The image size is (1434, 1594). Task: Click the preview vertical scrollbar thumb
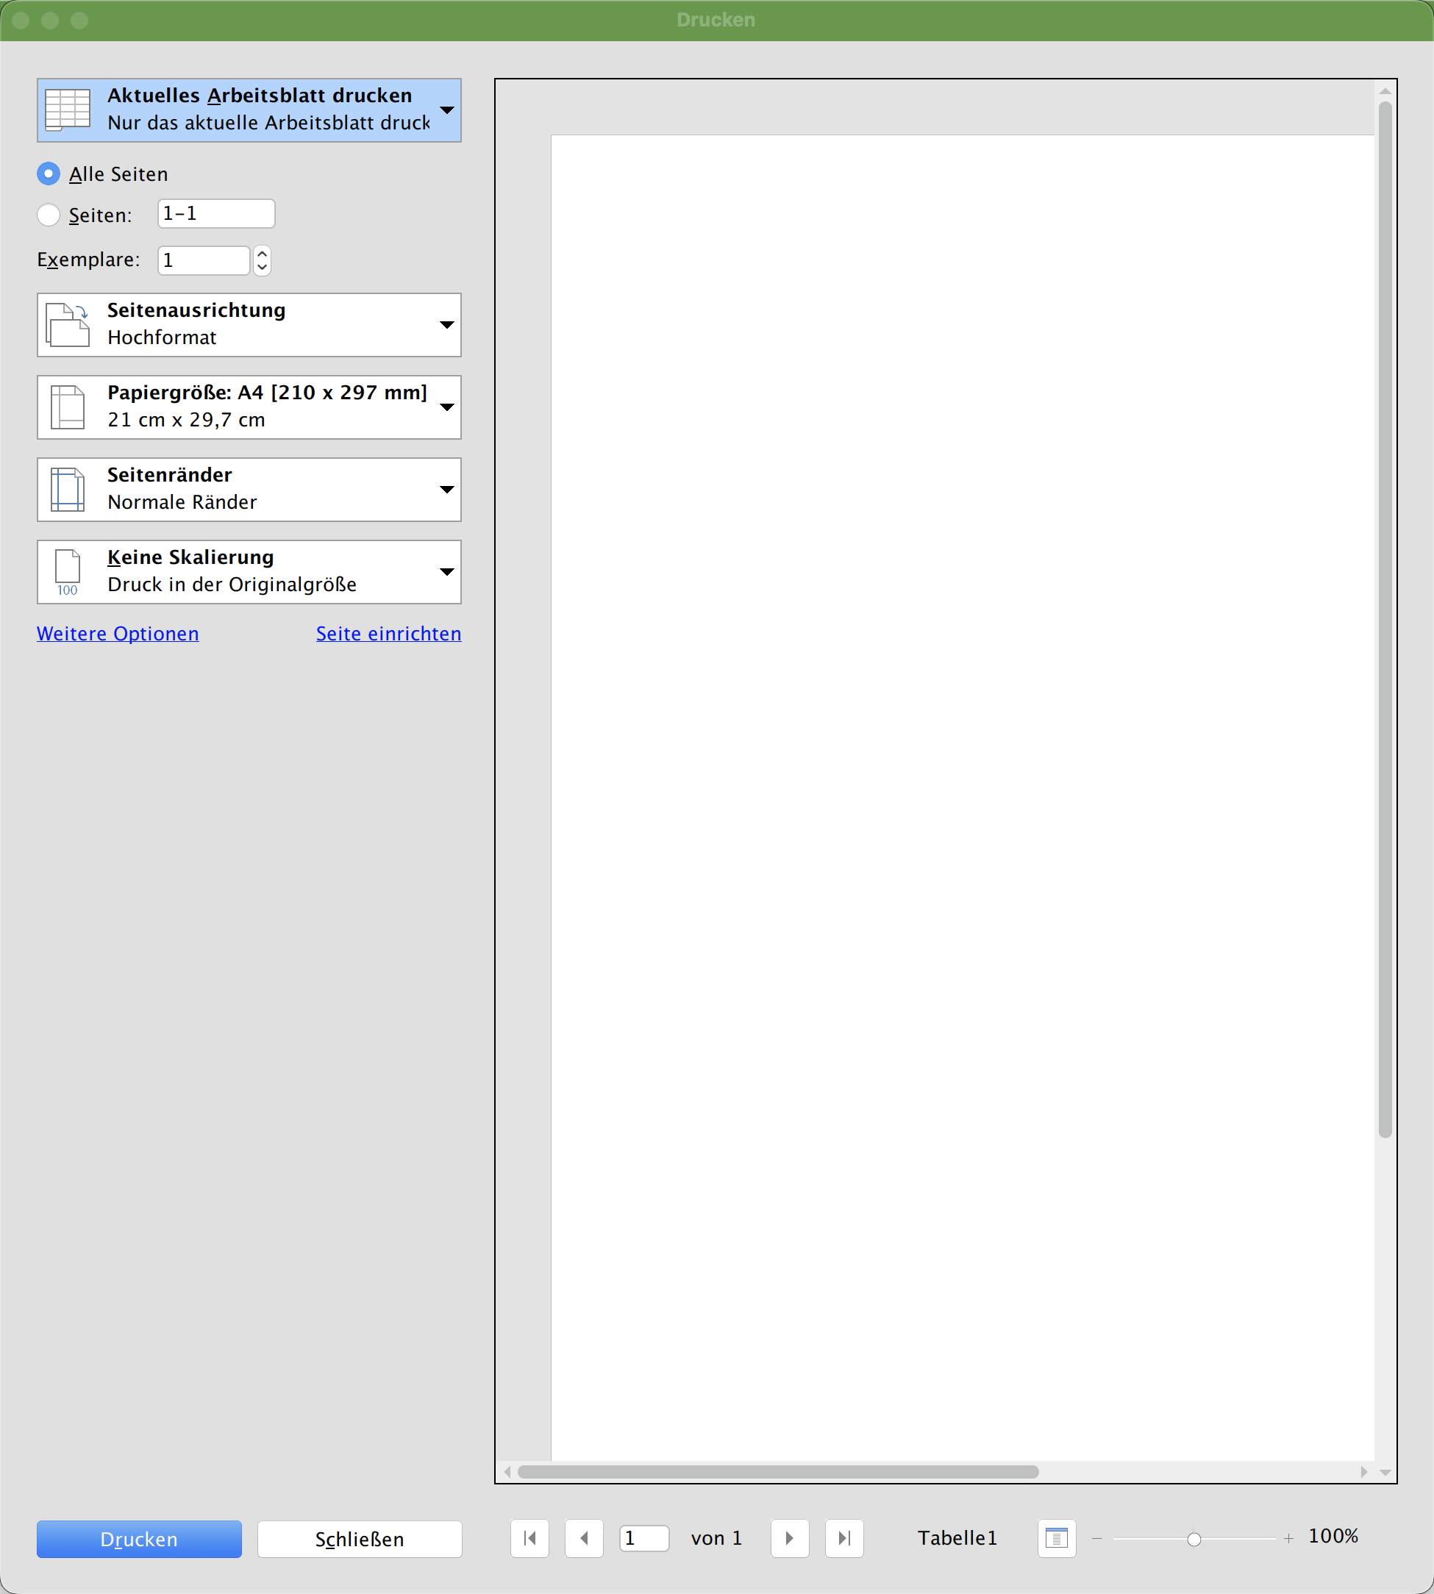[1385, 619]
